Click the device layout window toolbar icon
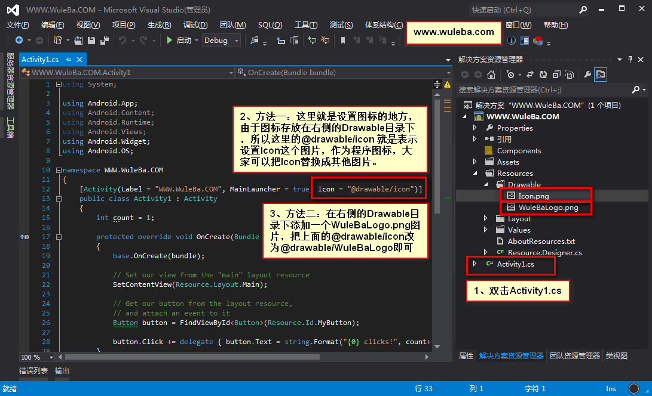Image resolution: width=652 pixels, height=396 pixels. [524, 41]
